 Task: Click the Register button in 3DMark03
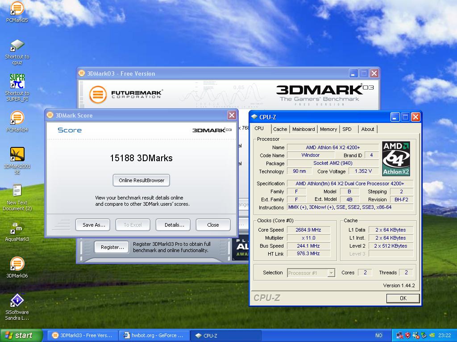112,247
